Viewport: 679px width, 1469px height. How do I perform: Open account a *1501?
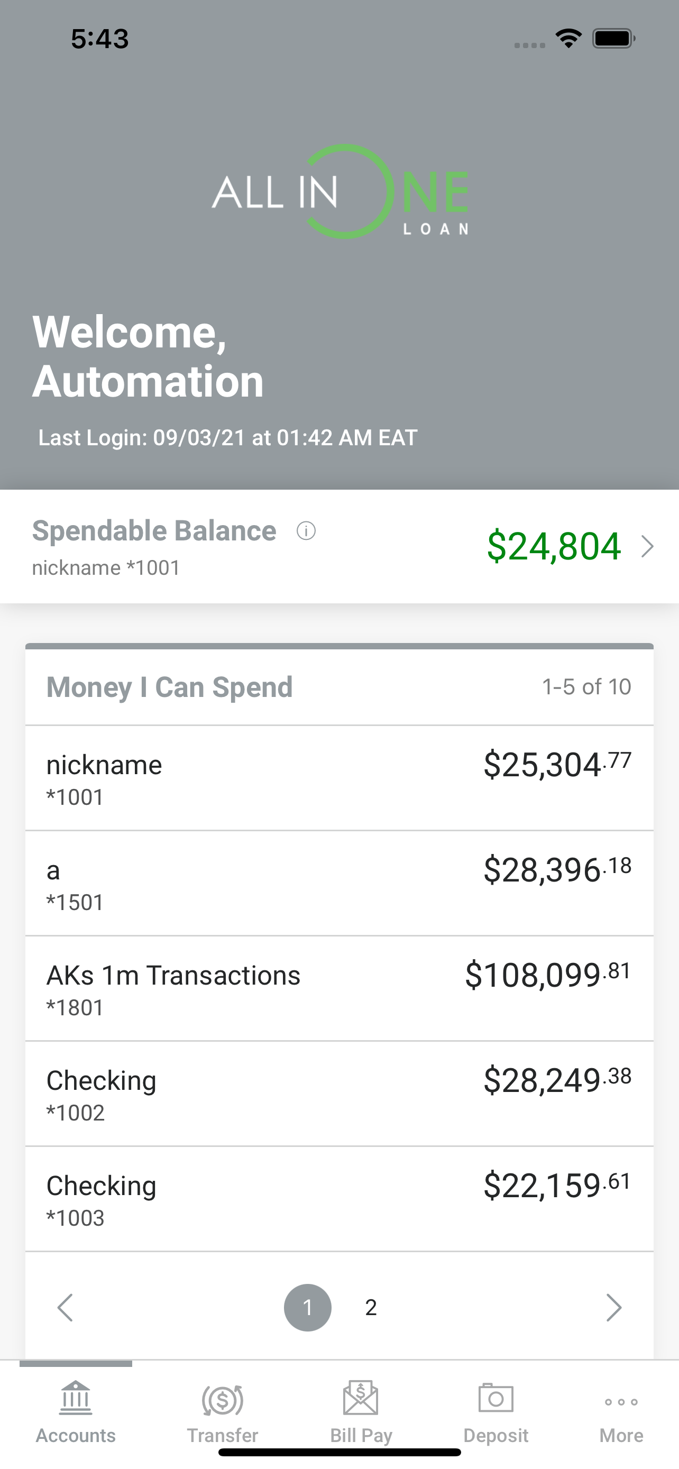pyautogui.click(x=339, y=883)
